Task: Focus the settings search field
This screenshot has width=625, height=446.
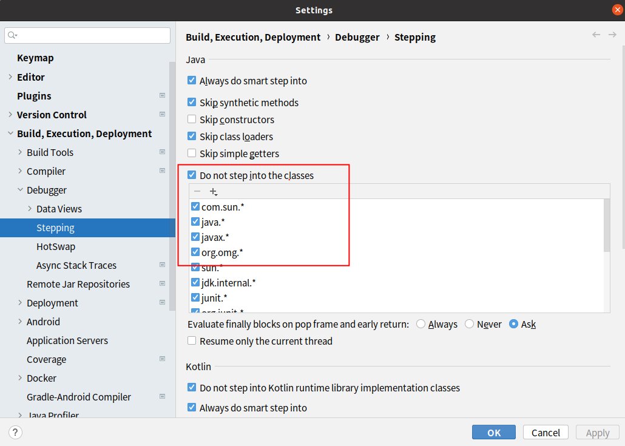Action: pos(87,35)
